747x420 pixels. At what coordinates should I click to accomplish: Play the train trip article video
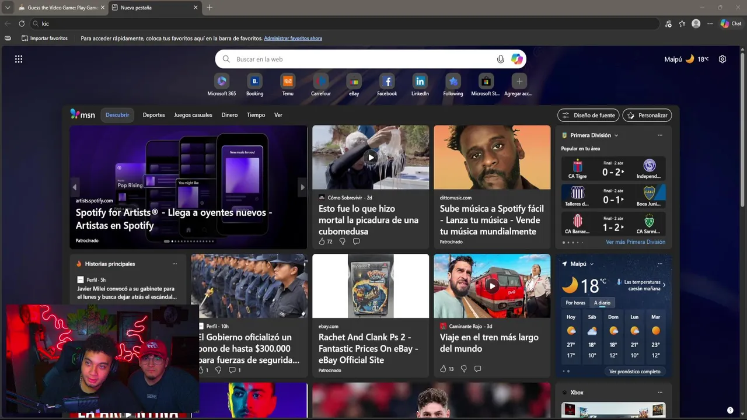click(x=492, y=286)
